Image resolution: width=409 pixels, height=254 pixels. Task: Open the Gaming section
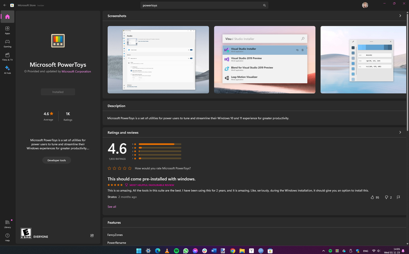(7, 44)
